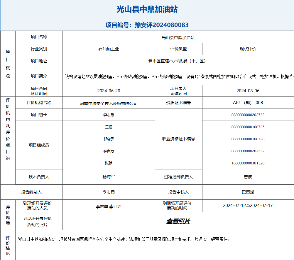Click team member 李自力 in member list

pos(109,151)
